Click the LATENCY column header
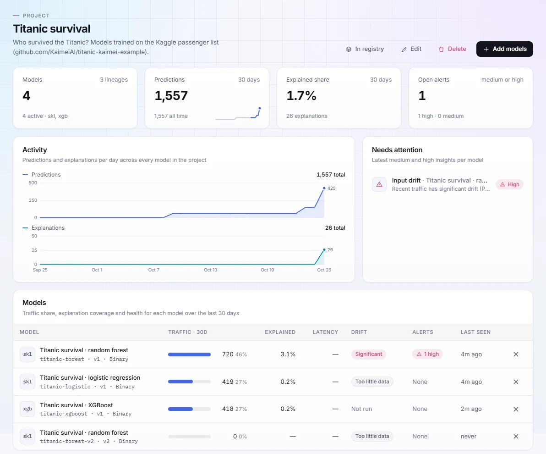The image size is (546, 454). click(x=325, y=332)
